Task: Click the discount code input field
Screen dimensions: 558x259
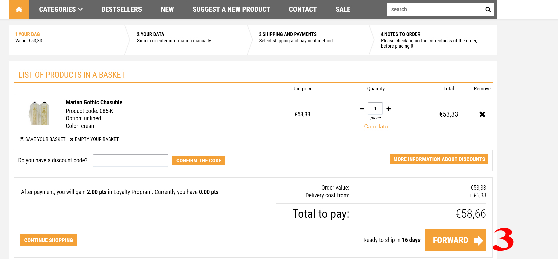Action: [x=130, y=160]
